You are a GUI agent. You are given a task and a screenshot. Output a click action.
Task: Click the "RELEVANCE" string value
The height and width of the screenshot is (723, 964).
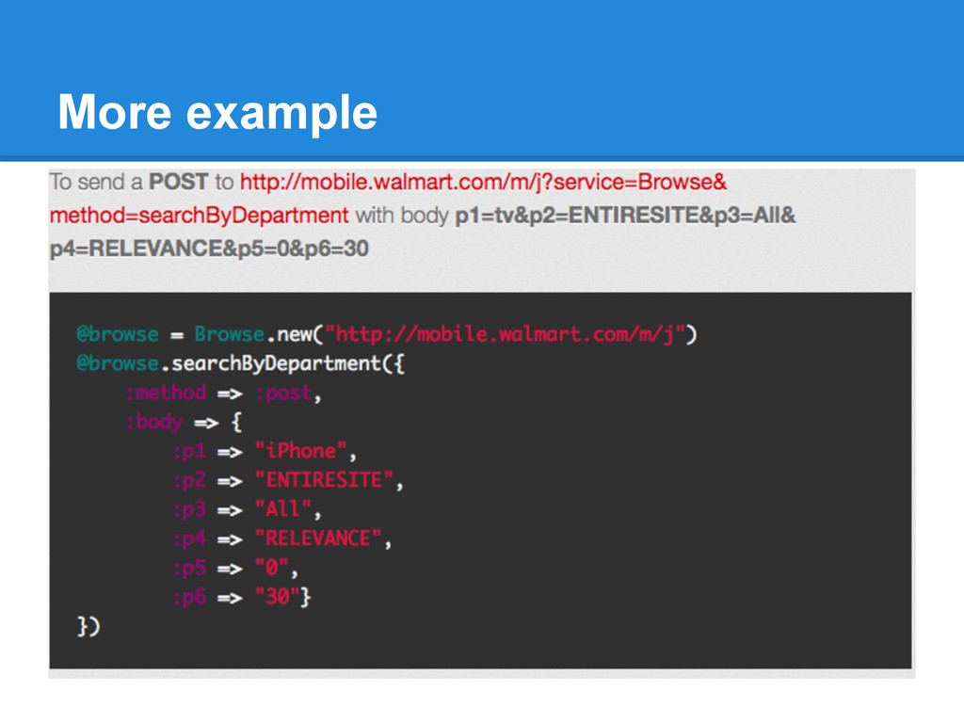pos(318,538)
